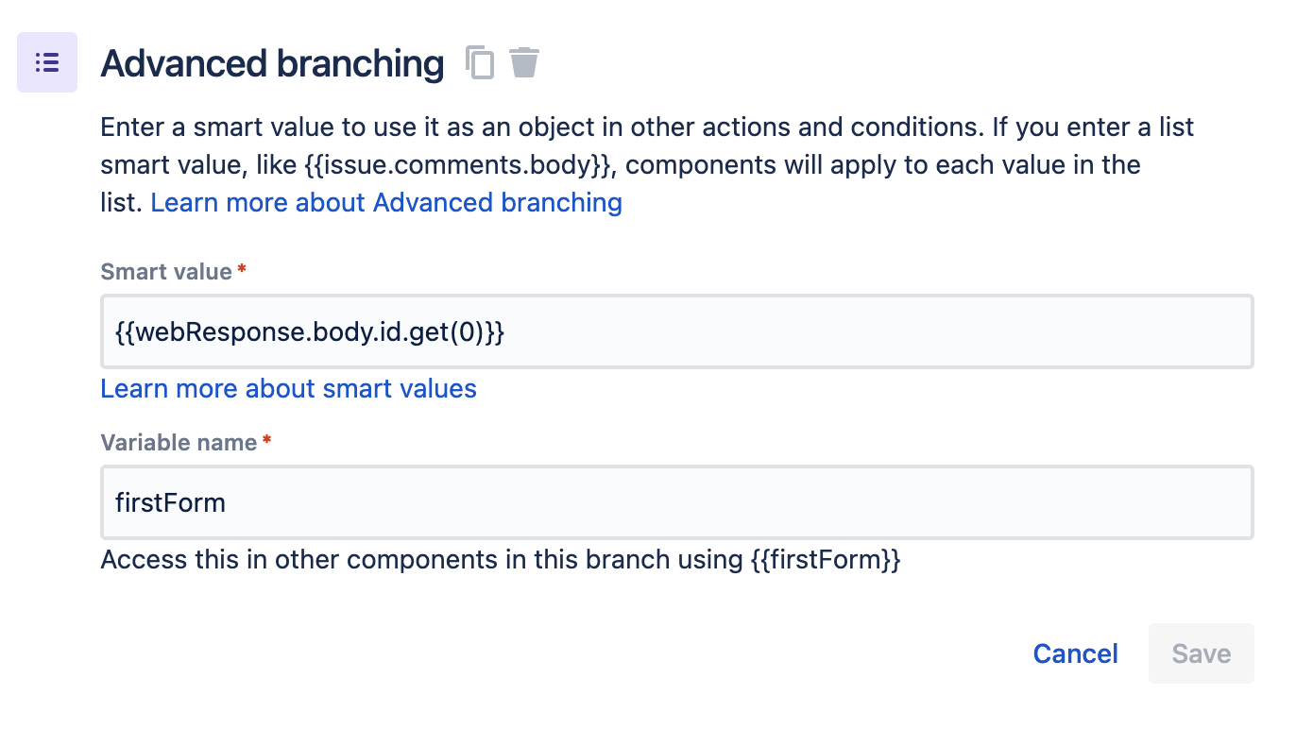Screen dimensions: 1296x729
Task: Open the trash icon to remove the component
Action: [525, 62]
